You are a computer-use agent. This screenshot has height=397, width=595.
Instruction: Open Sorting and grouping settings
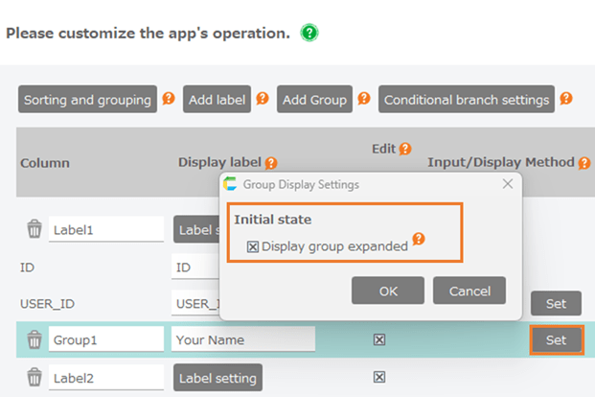click(87, 100)
